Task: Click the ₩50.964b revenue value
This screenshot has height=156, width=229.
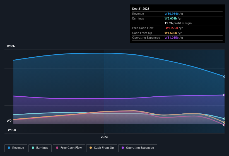Action: click(172, 14)
